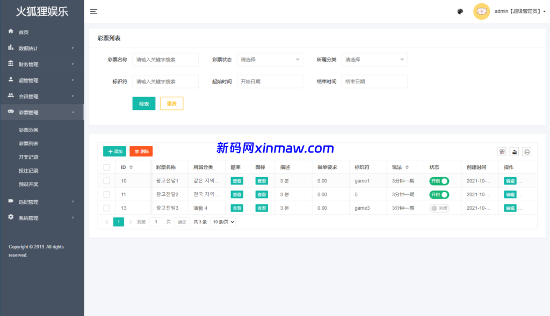Turn off the status switch for row 11
550x316 pixels.
(x=439, y=194)
